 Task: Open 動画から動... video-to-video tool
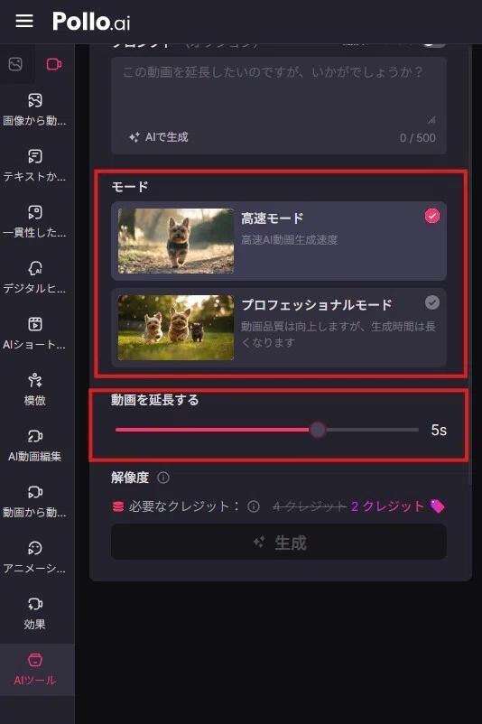click(34, 501)
